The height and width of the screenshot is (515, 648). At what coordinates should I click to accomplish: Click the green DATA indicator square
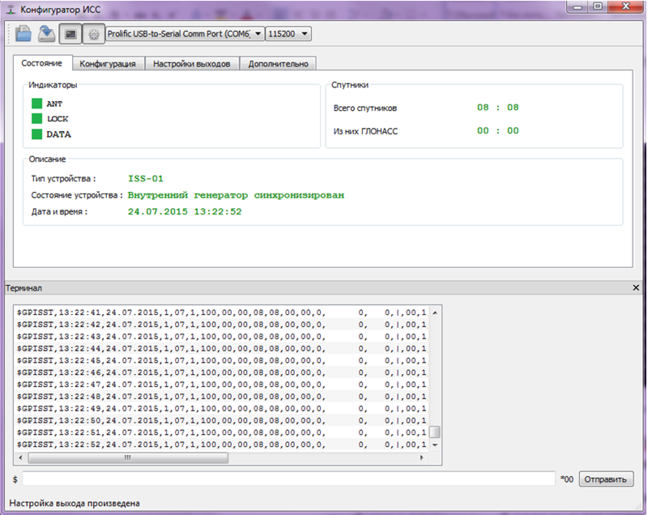pyautogui.click(x=37, y=134)
